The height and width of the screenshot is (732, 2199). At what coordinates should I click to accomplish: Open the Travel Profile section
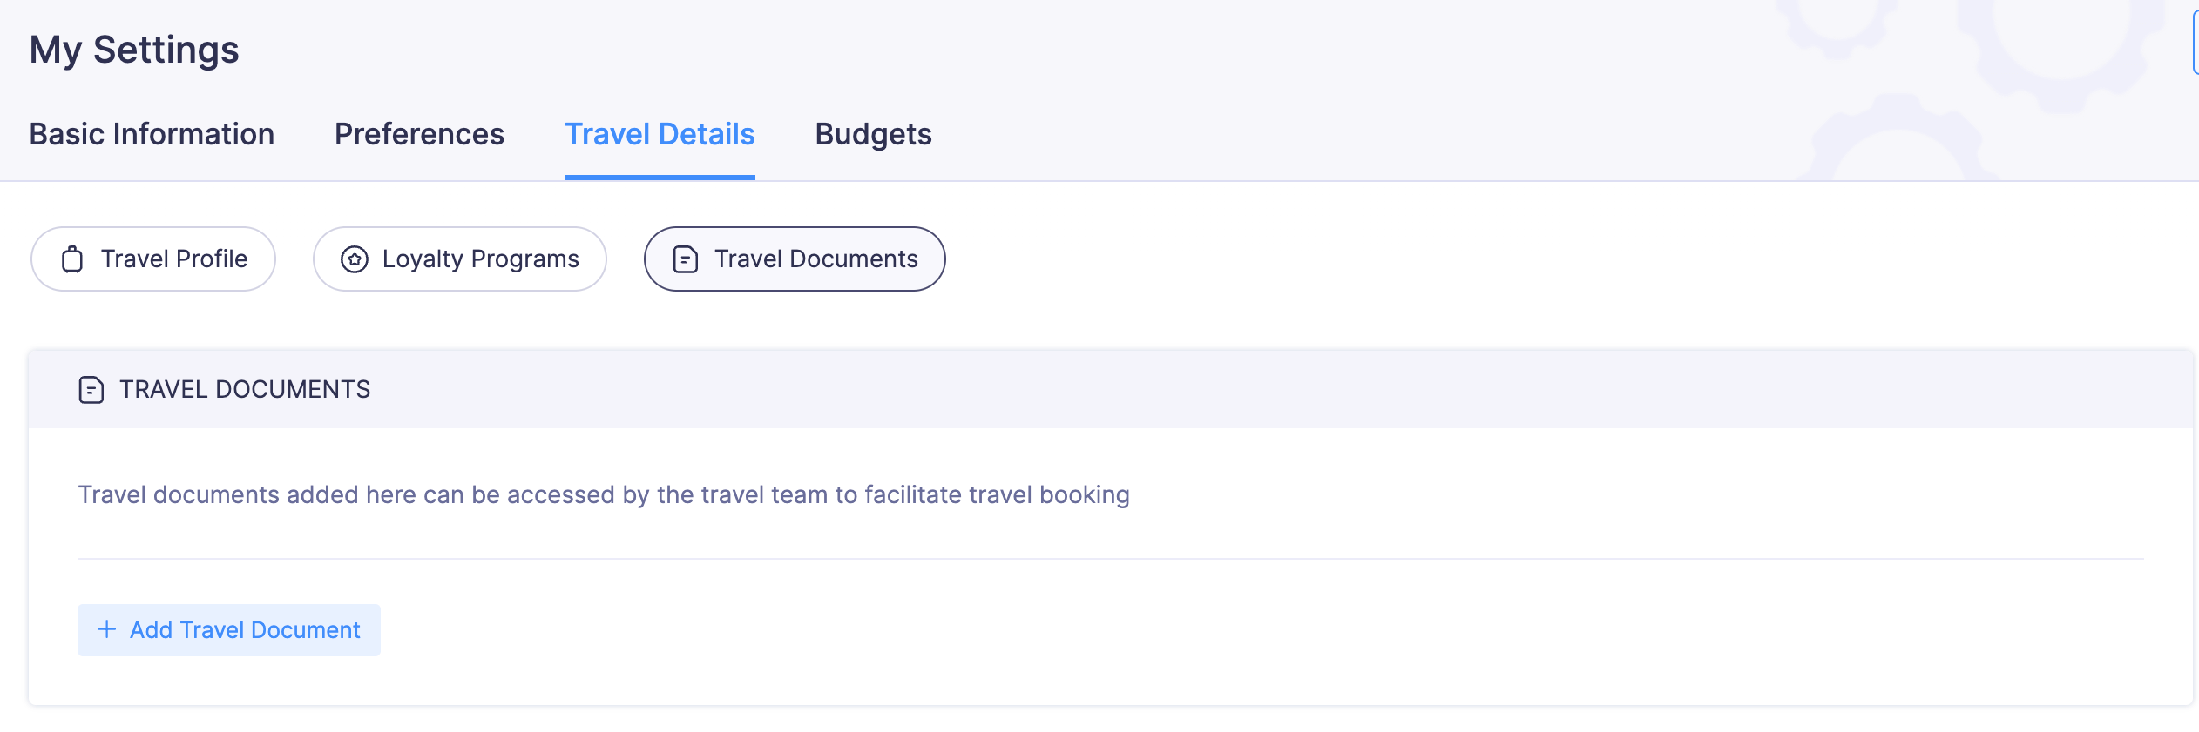coord(153,259)
